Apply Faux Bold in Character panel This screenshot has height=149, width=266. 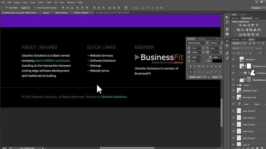point(190,67)
